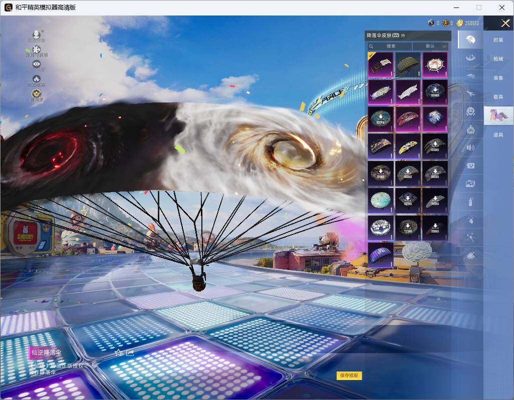Expand the 默认 sort dropdown

[431, 46]
